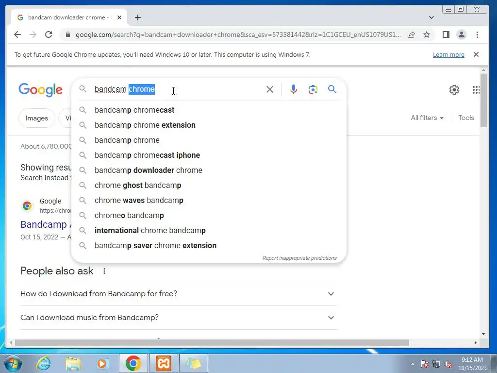Search by image with Google Lens
Image resolution: width=497 pixels, height=373 pixels.
(313, 89)
